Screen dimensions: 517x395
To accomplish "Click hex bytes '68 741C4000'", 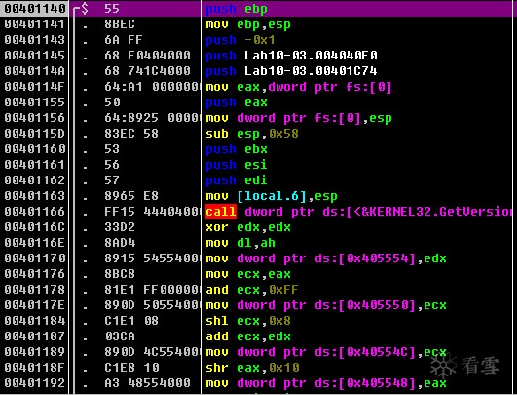I will [147, 71].
